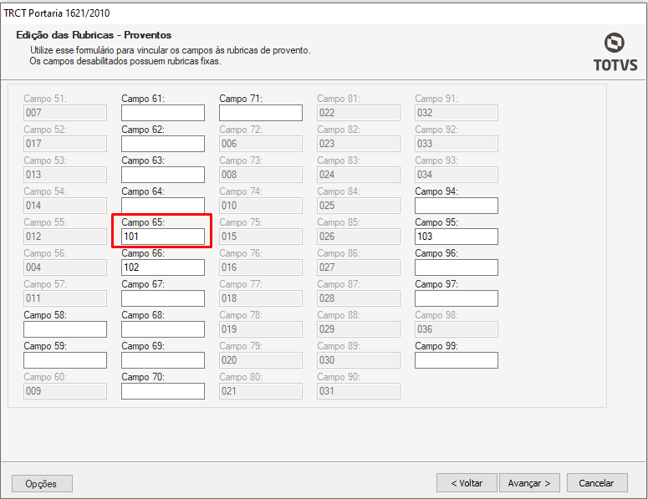Focus the Campo 68 input field
The image size is (648, 499).
click(163, 329)
